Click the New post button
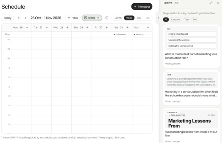Screen dimensions: 222x143 pos(142,7)
